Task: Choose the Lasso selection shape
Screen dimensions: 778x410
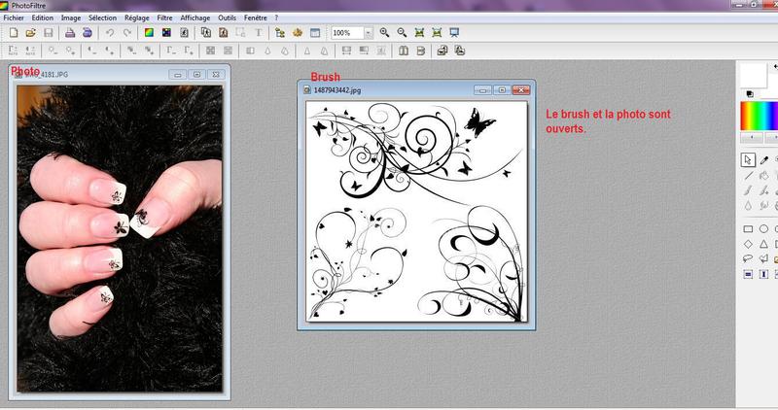Action: (748, 259)
